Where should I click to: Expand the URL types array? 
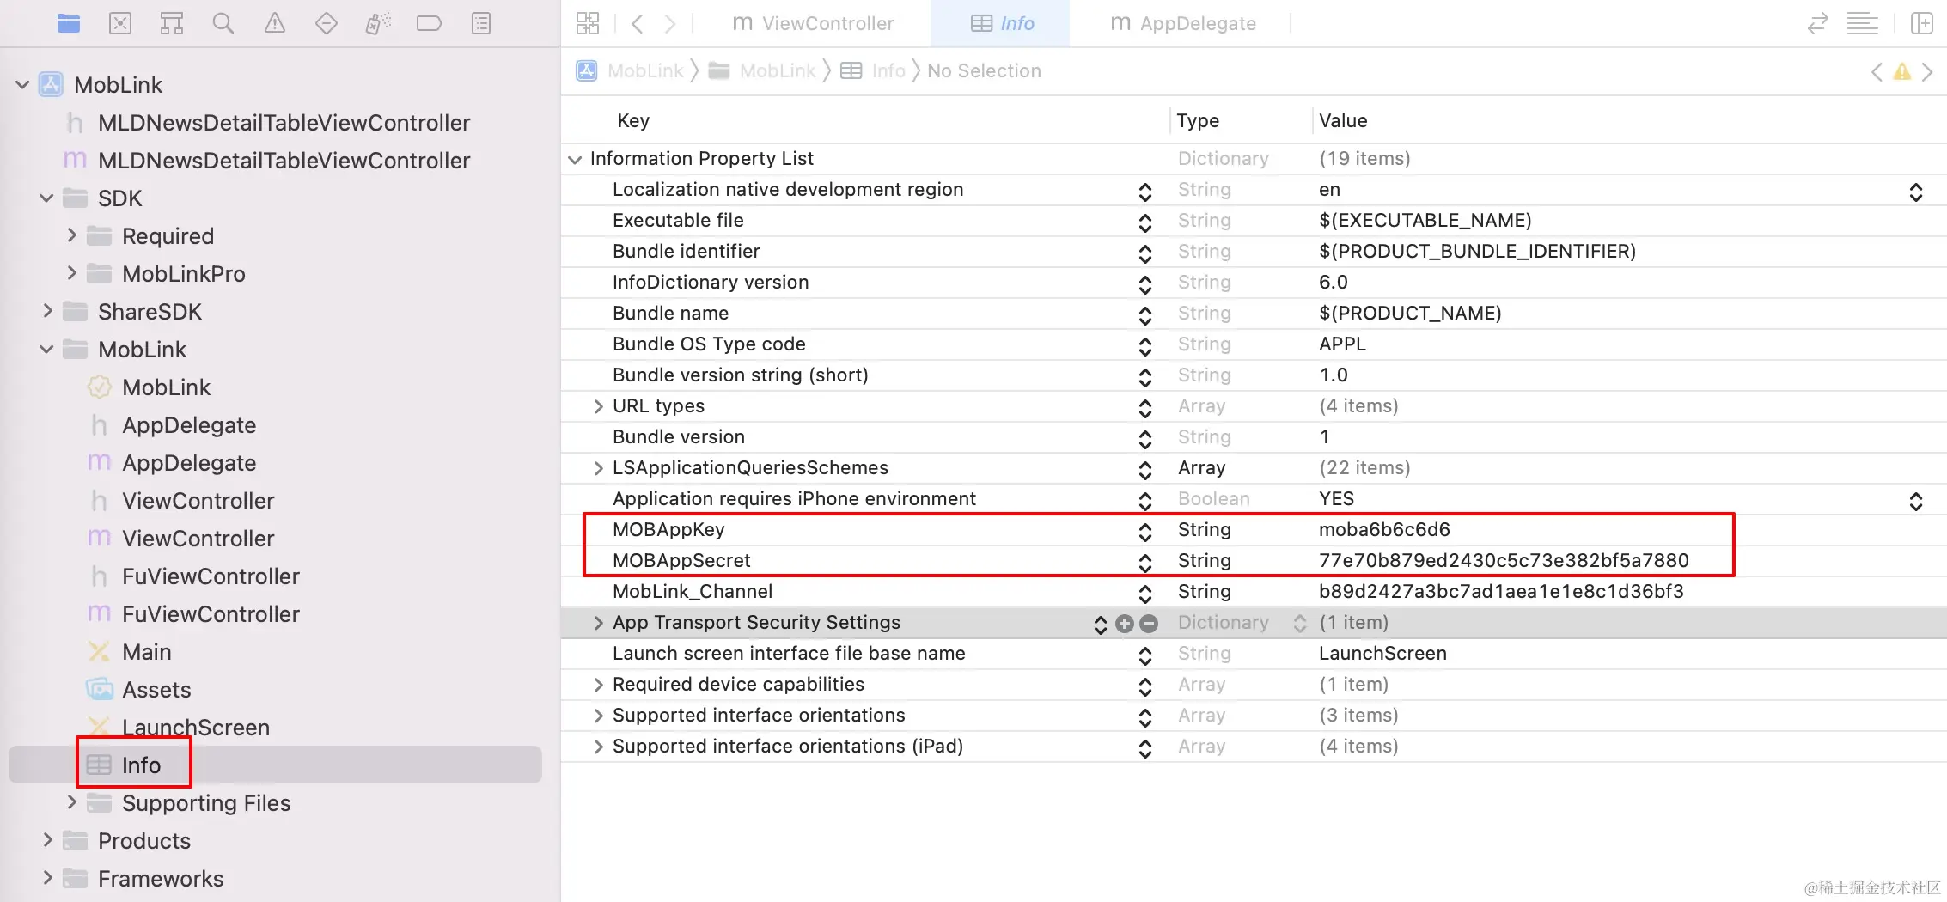(x=598, y=406)
